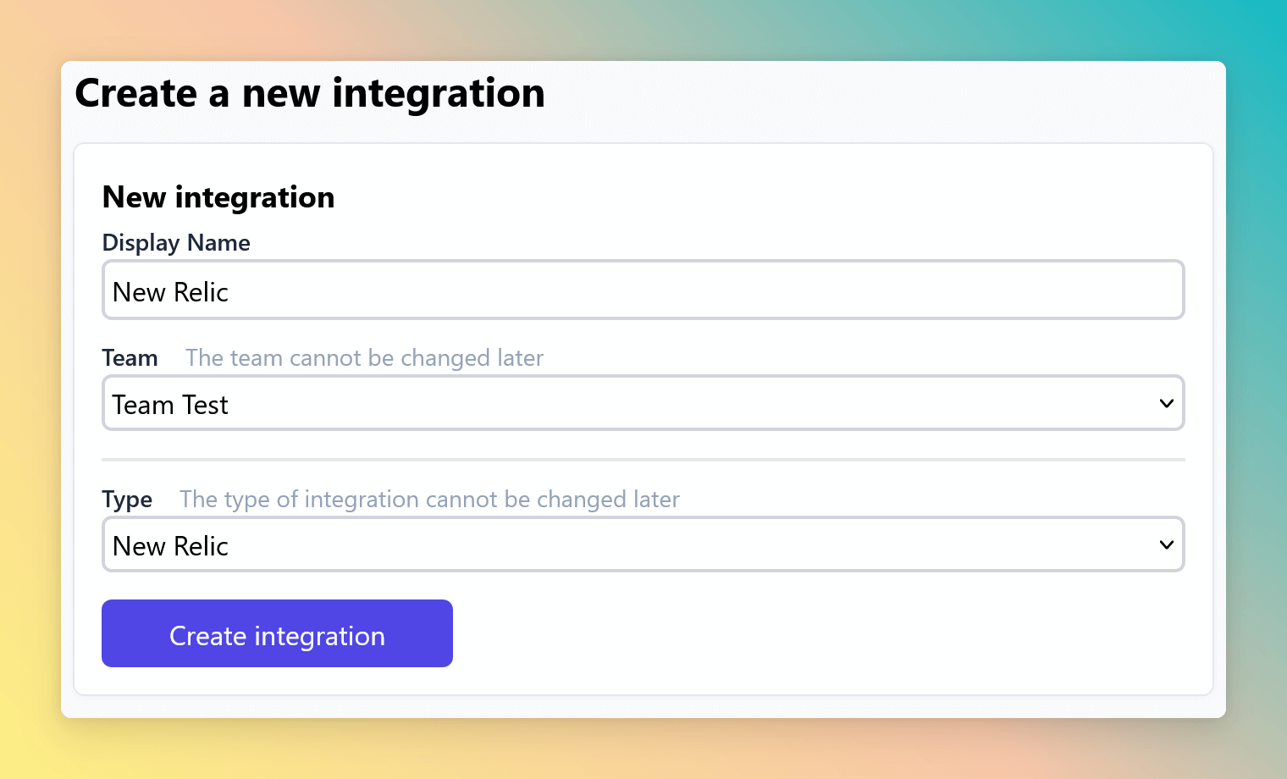Click the Create integration button
Screen dimensions: 1287x779
pyautogui.click(x=277, y=633)
